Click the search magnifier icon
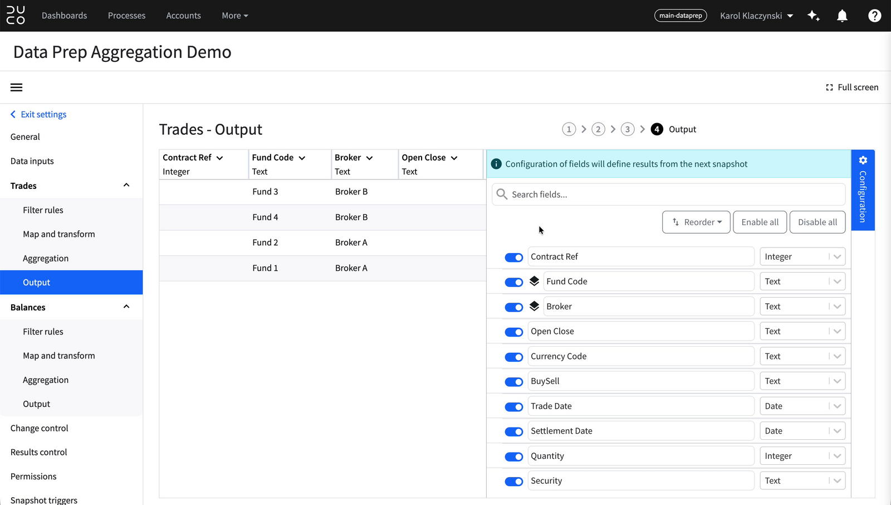Image resolution: width=891 pixels, height=505 pixels. [x=502, y=194]
